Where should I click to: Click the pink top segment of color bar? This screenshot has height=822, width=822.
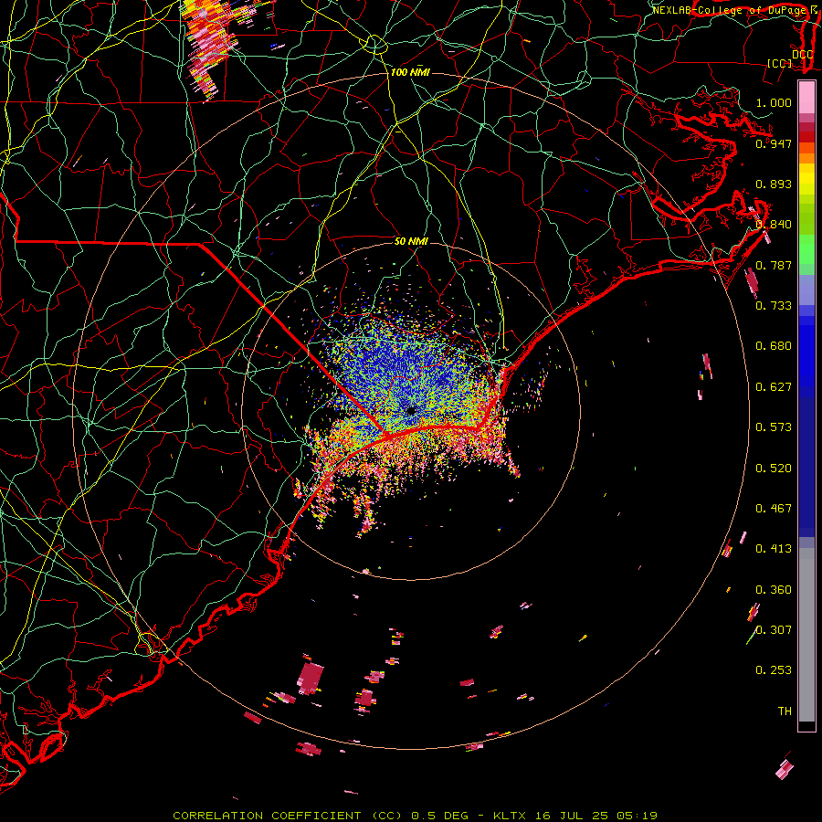pyautogui.click(x=806, y=97)
